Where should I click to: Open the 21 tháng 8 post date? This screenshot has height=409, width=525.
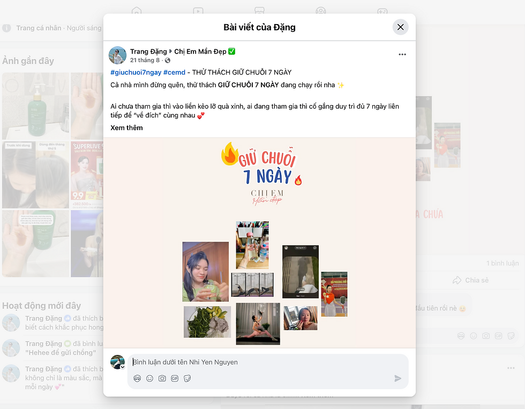[145, 60]
